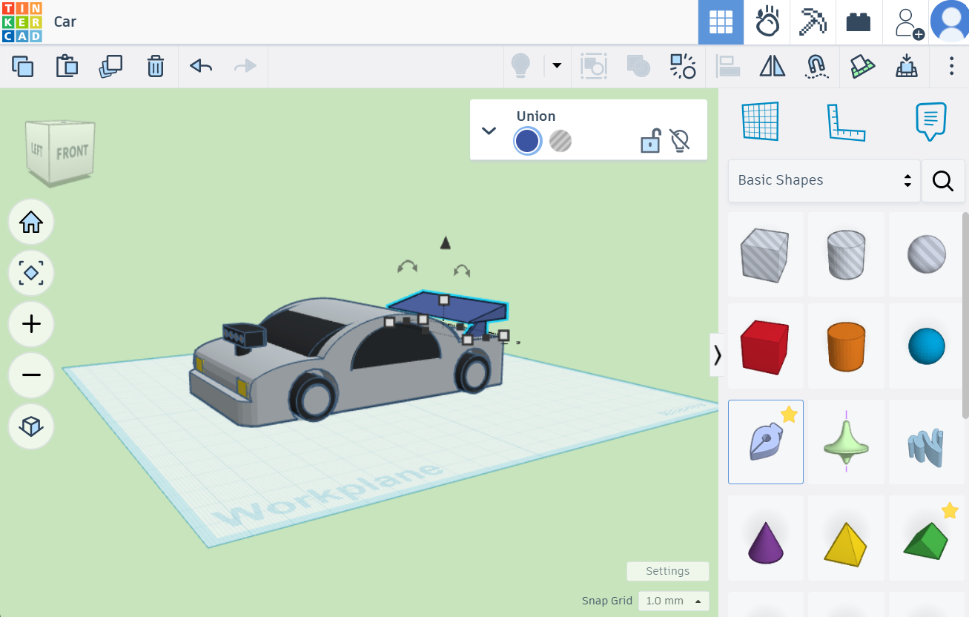Toggle perspective/orthographic cube view
The image size is (969, 617).
pyautogui.click(x=31, y=426)
